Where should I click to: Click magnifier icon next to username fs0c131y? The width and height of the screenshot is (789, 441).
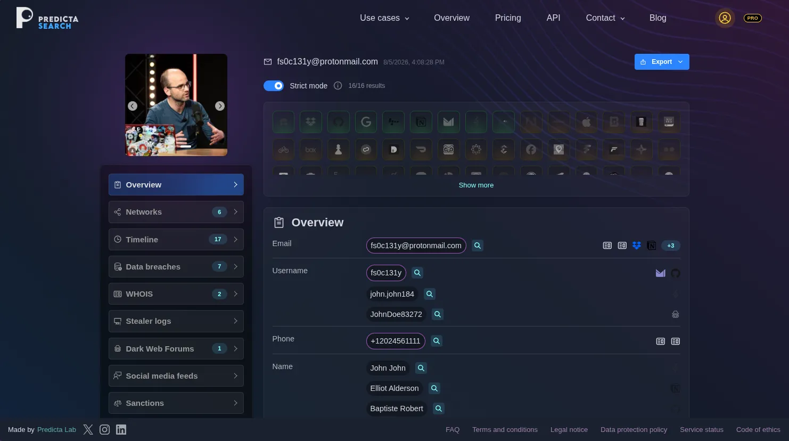coord(417,273)
